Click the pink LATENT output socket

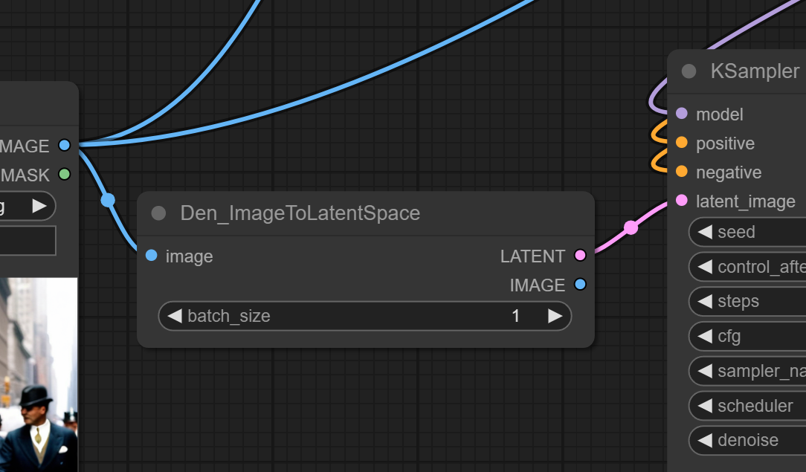click(580, 255)
